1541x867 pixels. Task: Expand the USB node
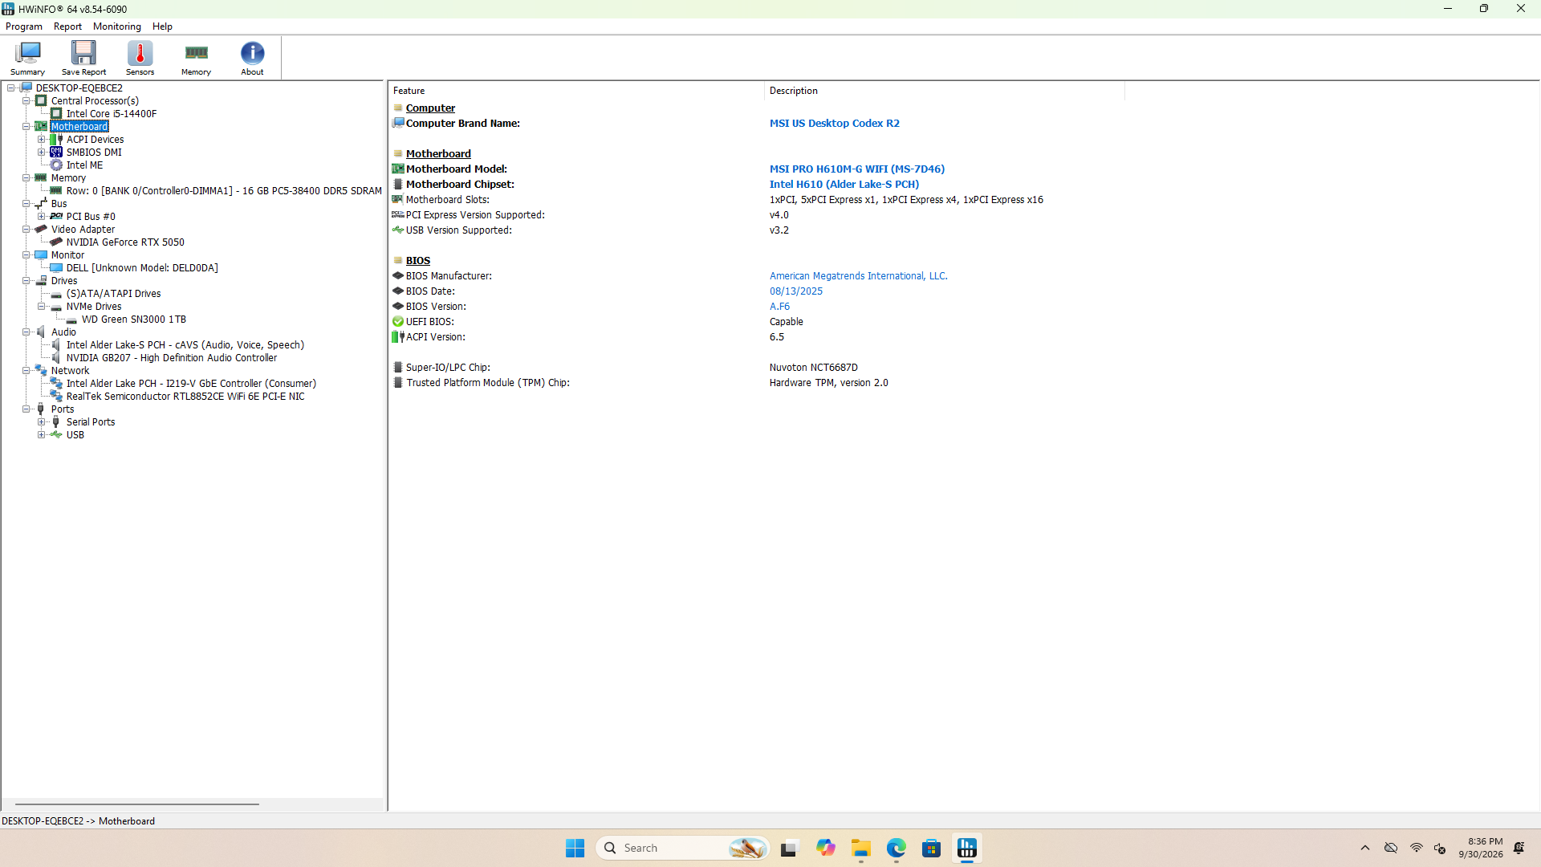(x=42, y=435)
